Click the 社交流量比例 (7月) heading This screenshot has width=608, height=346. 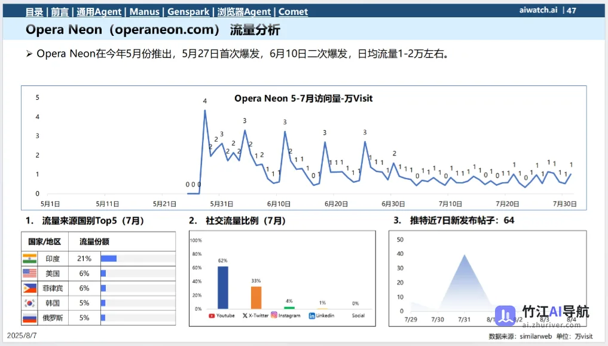(237, 221)
